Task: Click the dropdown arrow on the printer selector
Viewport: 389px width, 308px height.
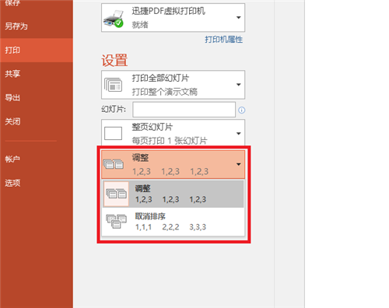Action: tap(239, 18)
